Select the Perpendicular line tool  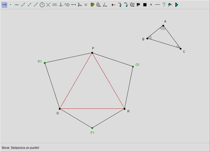[61, 5]
